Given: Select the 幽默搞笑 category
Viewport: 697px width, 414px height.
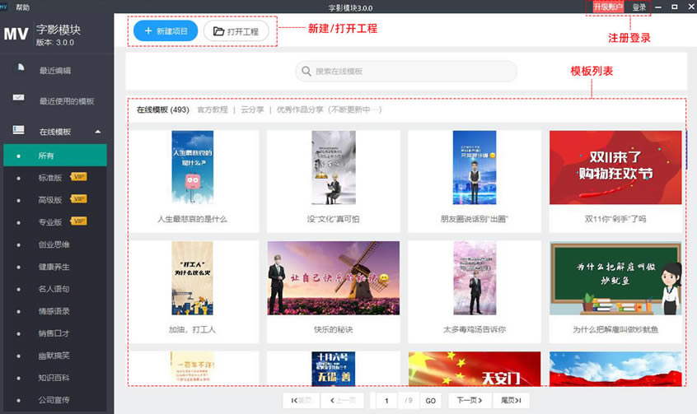Looking at the screenshot, I should pos(54,356).
